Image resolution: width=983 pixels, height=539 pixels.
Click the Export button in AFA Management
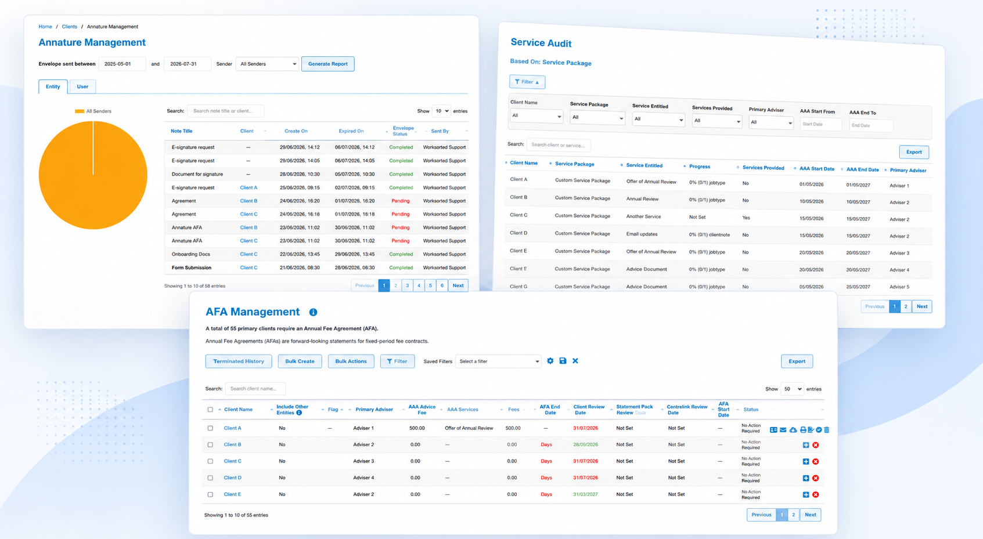click(x=797, y=361)
